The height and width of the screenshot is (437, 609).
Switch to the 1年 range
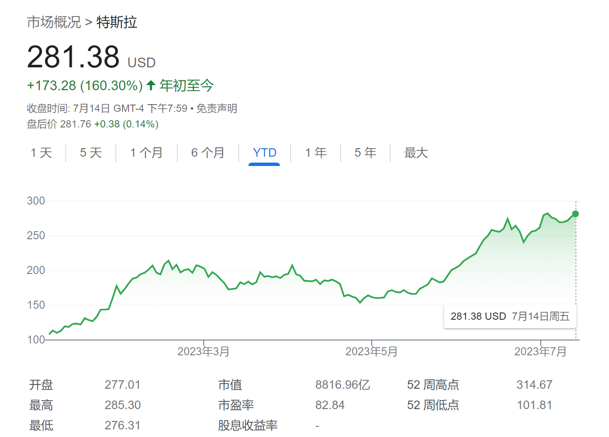click(316, 153)
